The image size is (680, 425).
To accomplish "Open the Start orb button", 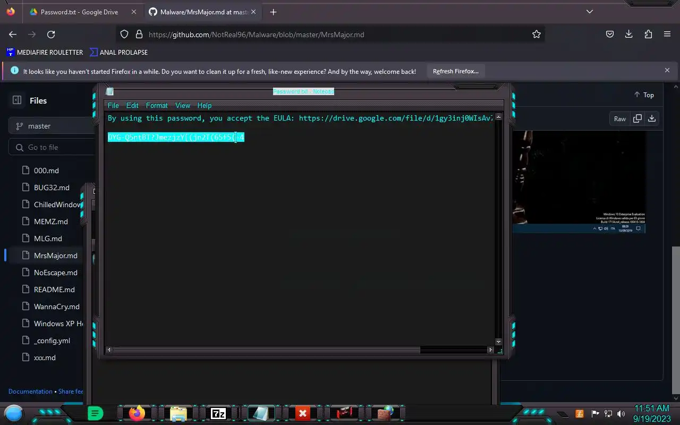I will (x=14, y=413).
